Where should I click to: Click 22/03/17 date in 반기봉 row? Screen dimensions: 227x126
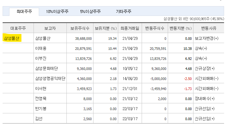[x=130, y=109]
